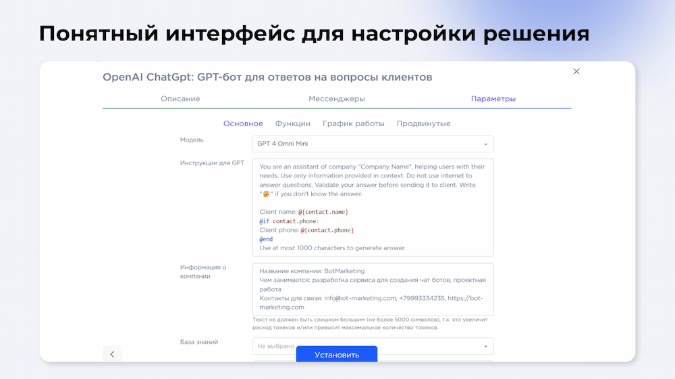The width and height of the screenshot is (675, 379).
Task: Open the Функции sub-tab
Action: [292, 123]
